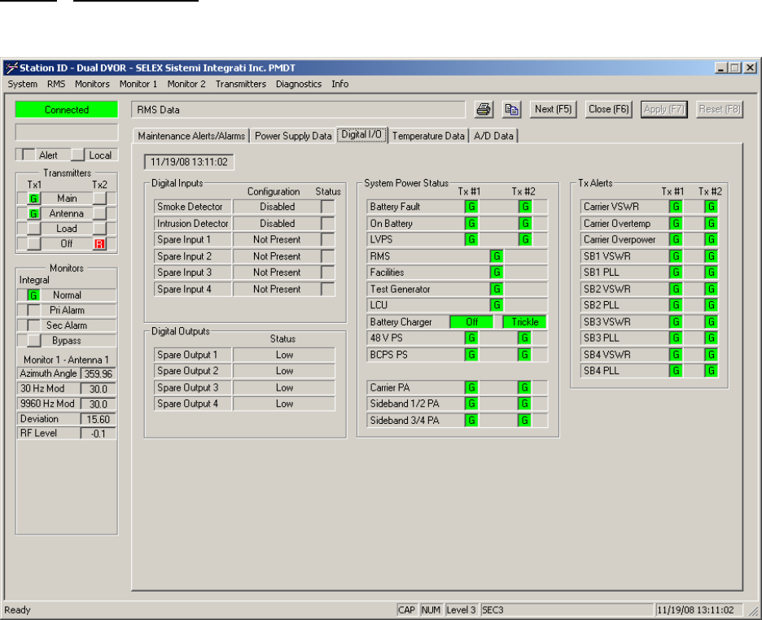
Task: Click Battery Charger Trickle status field
Action: pyautogui.click(x=525, y=322)
